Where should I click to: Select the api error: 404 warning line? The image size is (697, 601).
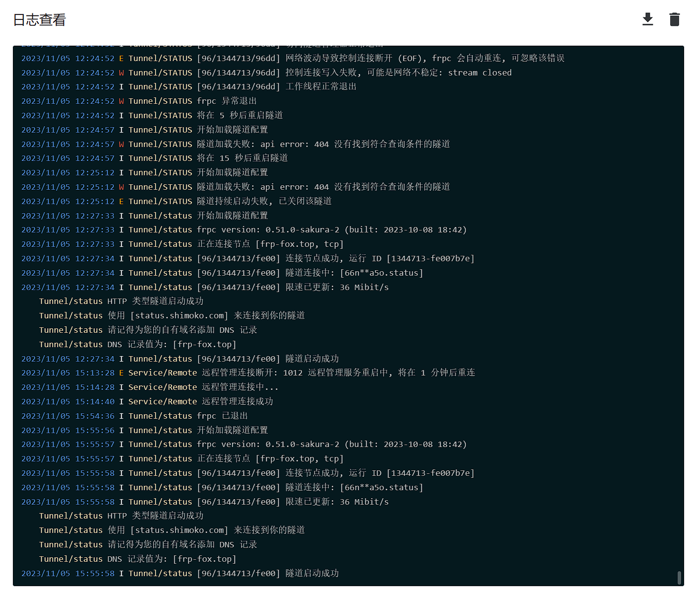point(236,144)
